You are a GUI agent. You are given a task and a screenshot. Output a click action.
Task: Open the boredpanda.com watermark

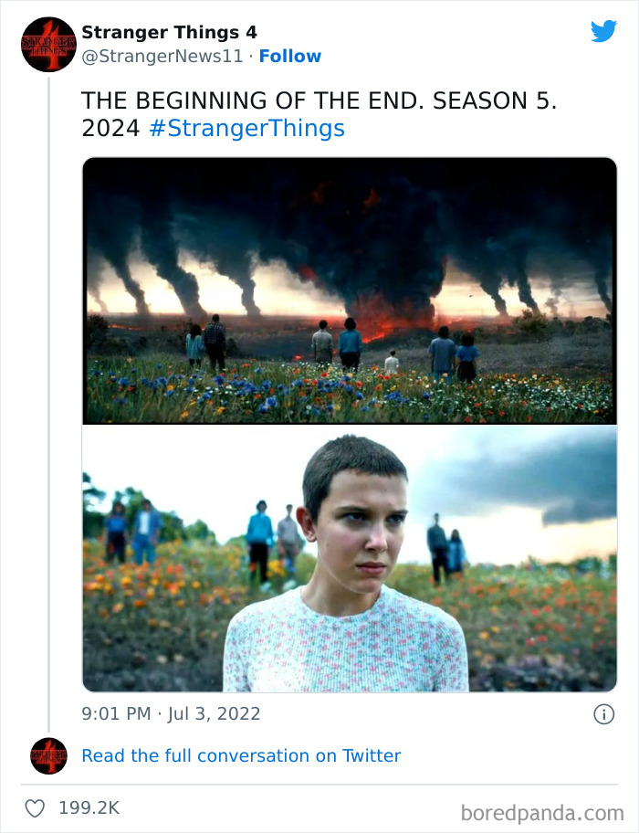coord(542,813)
